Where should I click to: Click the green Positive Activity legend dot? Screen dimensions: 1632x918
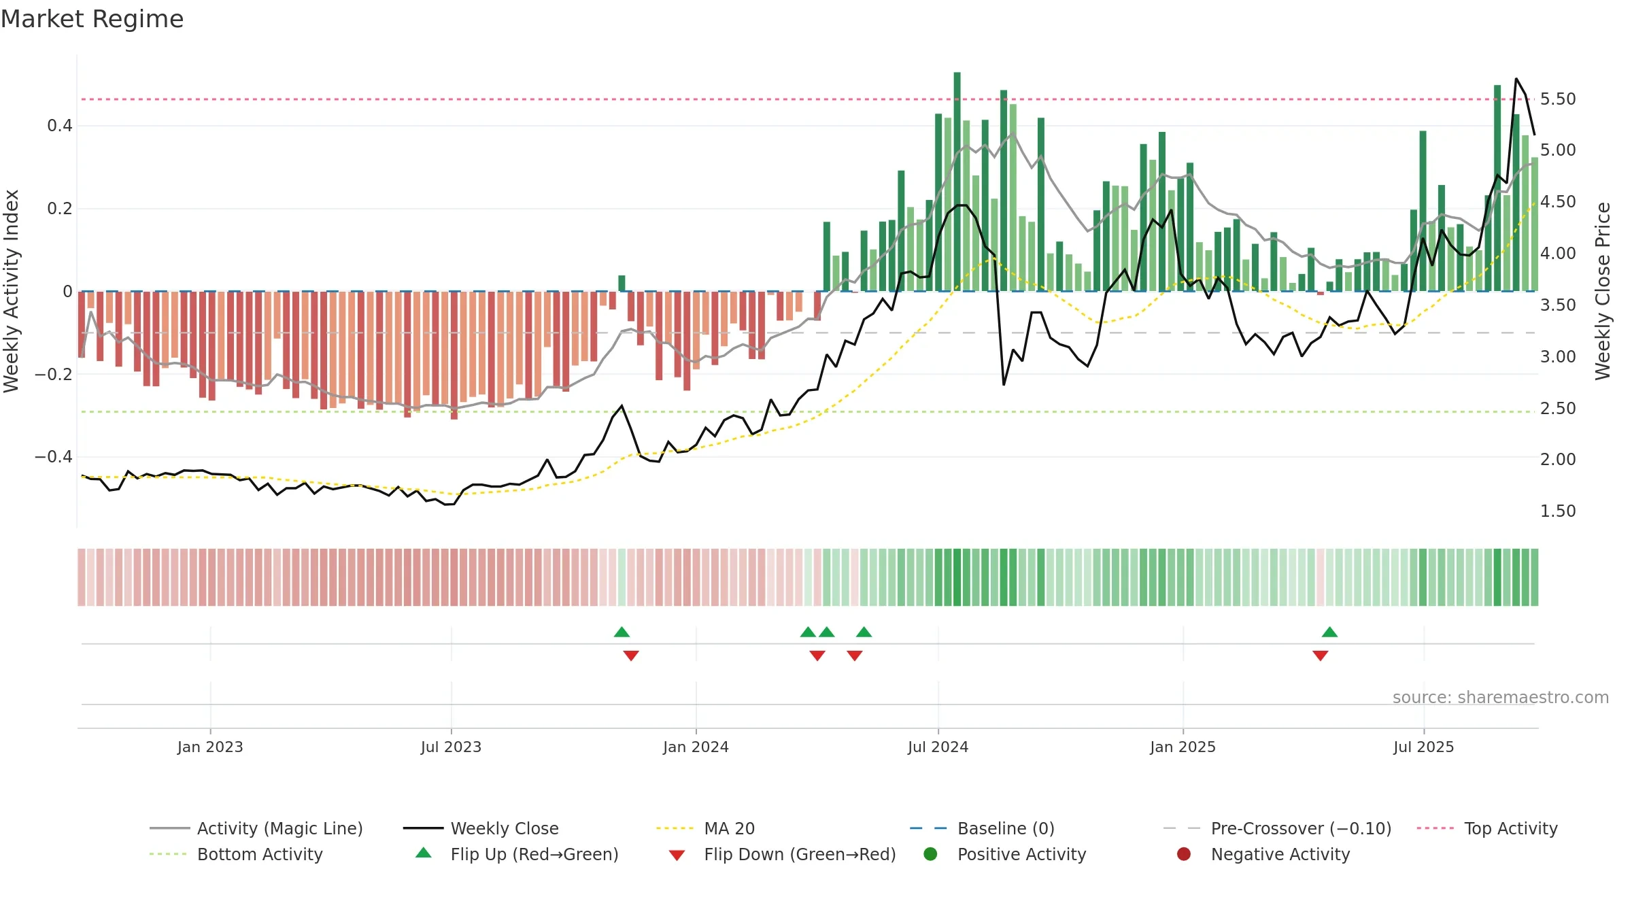click(x=931, y=854)
